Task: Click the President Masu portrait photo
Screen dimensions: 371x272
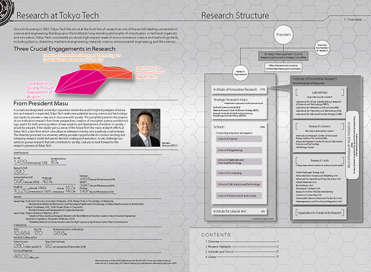Action: coord(146,128)
